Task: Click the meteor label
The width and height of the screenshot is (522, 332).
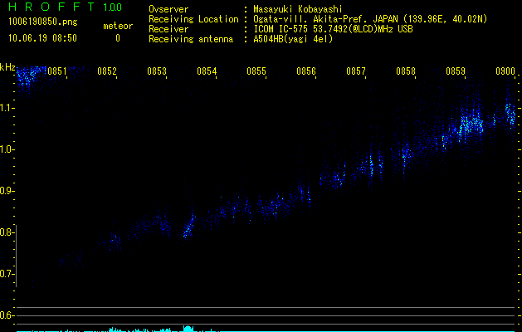Action: [x=118, y=26]
